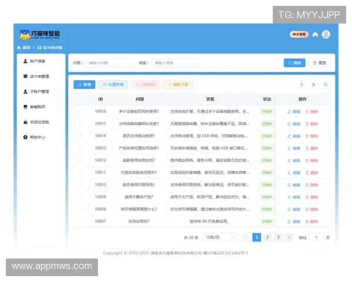Delete the entry with ID 10013
The width and height of the screenshot is (352, 282).
tap(312, 149)
